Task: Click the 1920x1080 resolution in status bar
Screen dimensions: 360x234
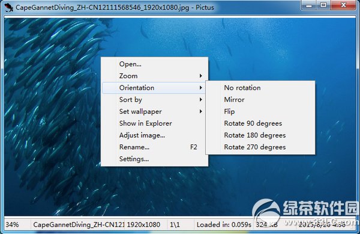Action: tap(143, 224)
